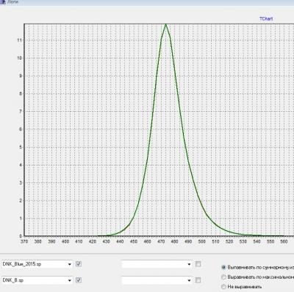This screenshot has width=294, height=292.
Task: Tick the checkbox beside the empty lower combo box
Action: click(x=198, y=280)
